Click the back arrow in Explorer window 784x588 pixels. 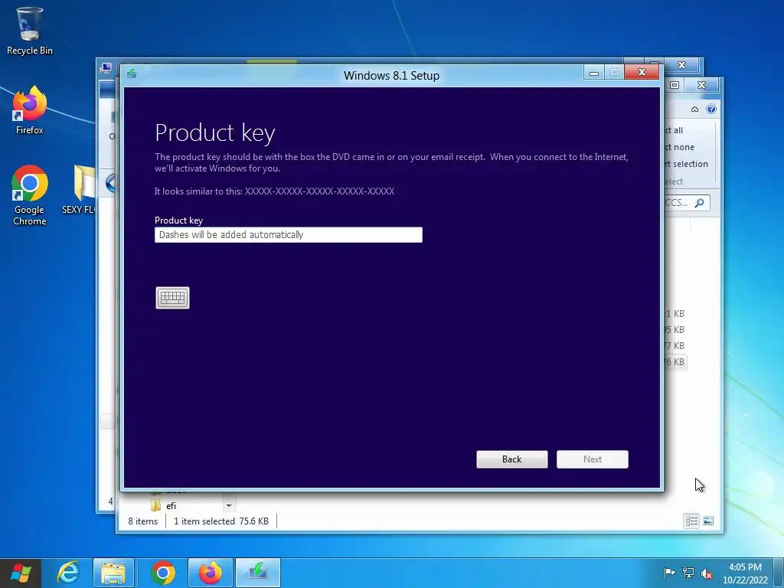(x=111, y=183)
